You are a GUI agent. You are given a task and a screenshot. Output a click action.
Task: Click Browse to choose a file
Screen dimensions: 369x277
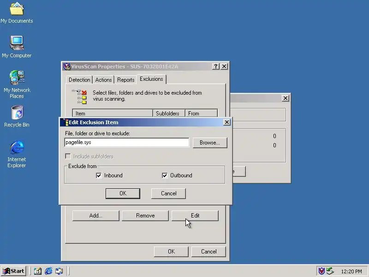[x=210, y=143]
